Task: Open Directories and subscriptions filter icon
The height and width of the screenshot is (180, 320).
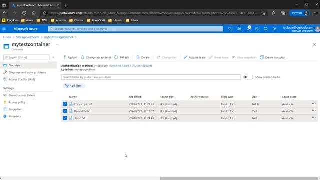Action: pos(239,29)
